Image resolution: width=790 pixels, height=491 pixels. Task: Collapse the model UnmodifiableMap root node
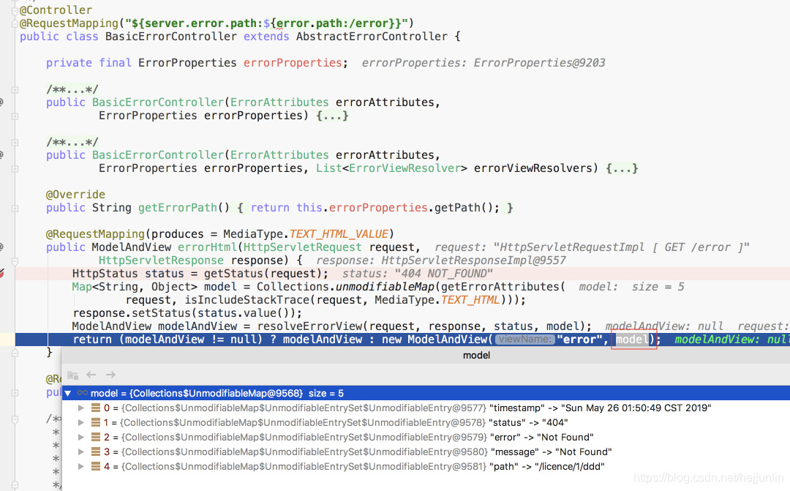click(x=68, y=393)
